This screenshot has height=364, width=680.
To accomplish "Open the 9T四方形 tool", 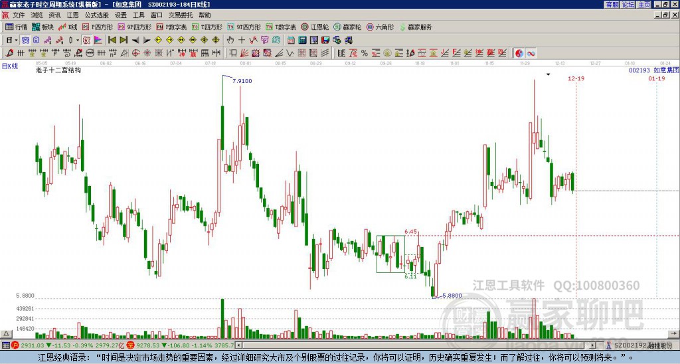I will click(244, 27).
